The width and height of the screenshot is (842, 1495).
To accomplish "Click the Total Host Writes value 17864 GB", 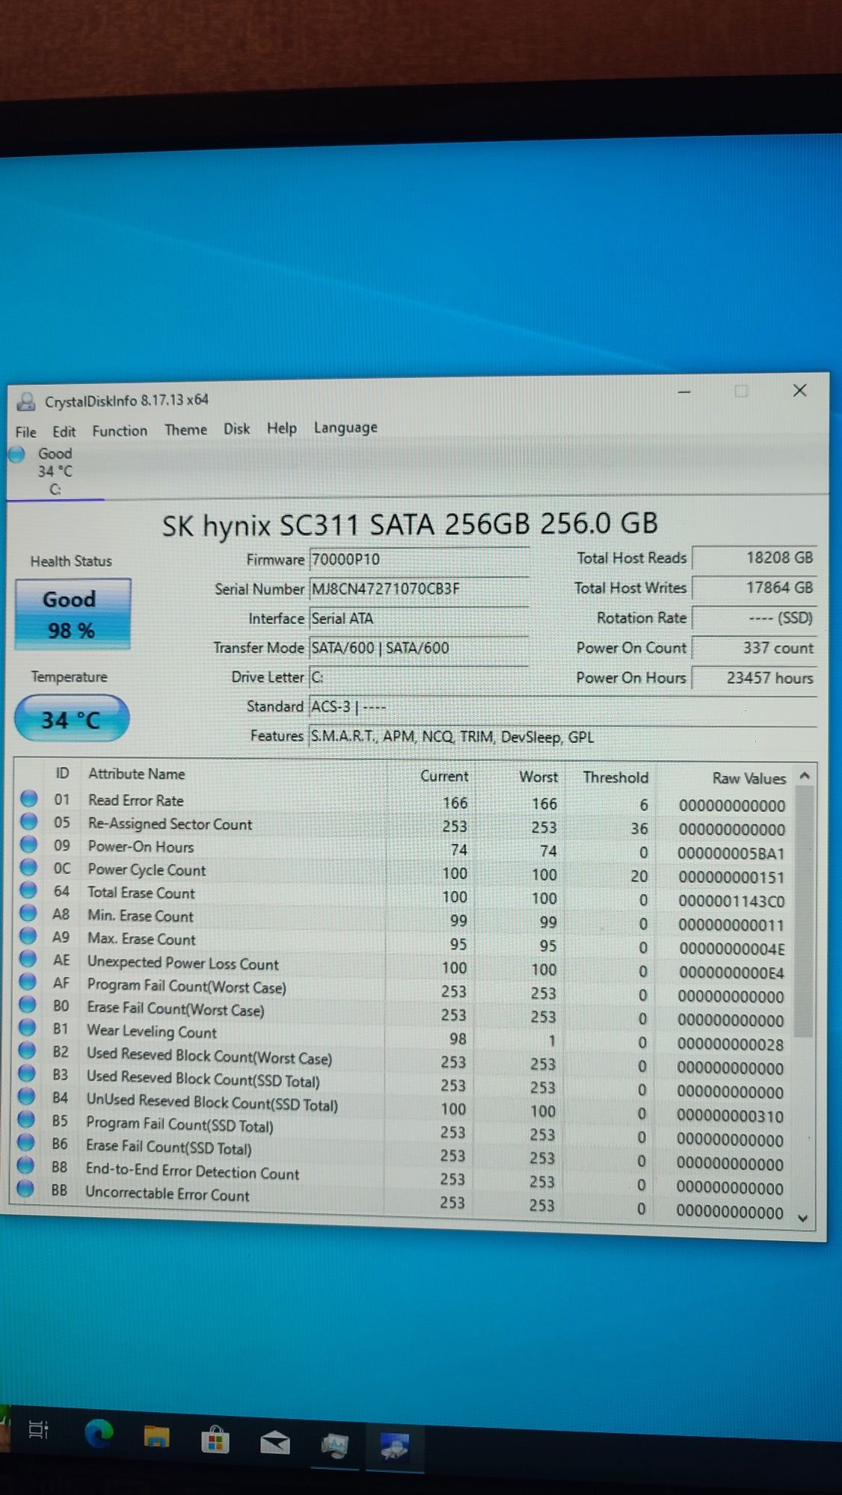I will (754, 588).
